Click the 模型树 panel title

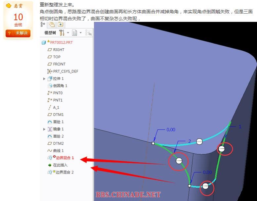point(50,33)
